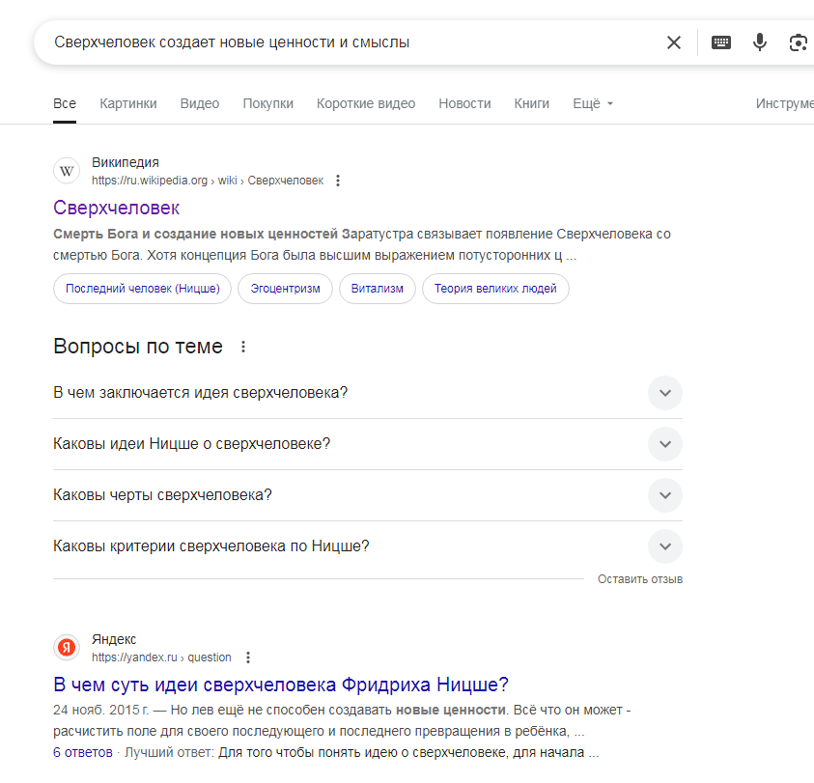Open the Сверхчеловек Wikipedia link
The image size is (814, 783).
pos(116,209)
